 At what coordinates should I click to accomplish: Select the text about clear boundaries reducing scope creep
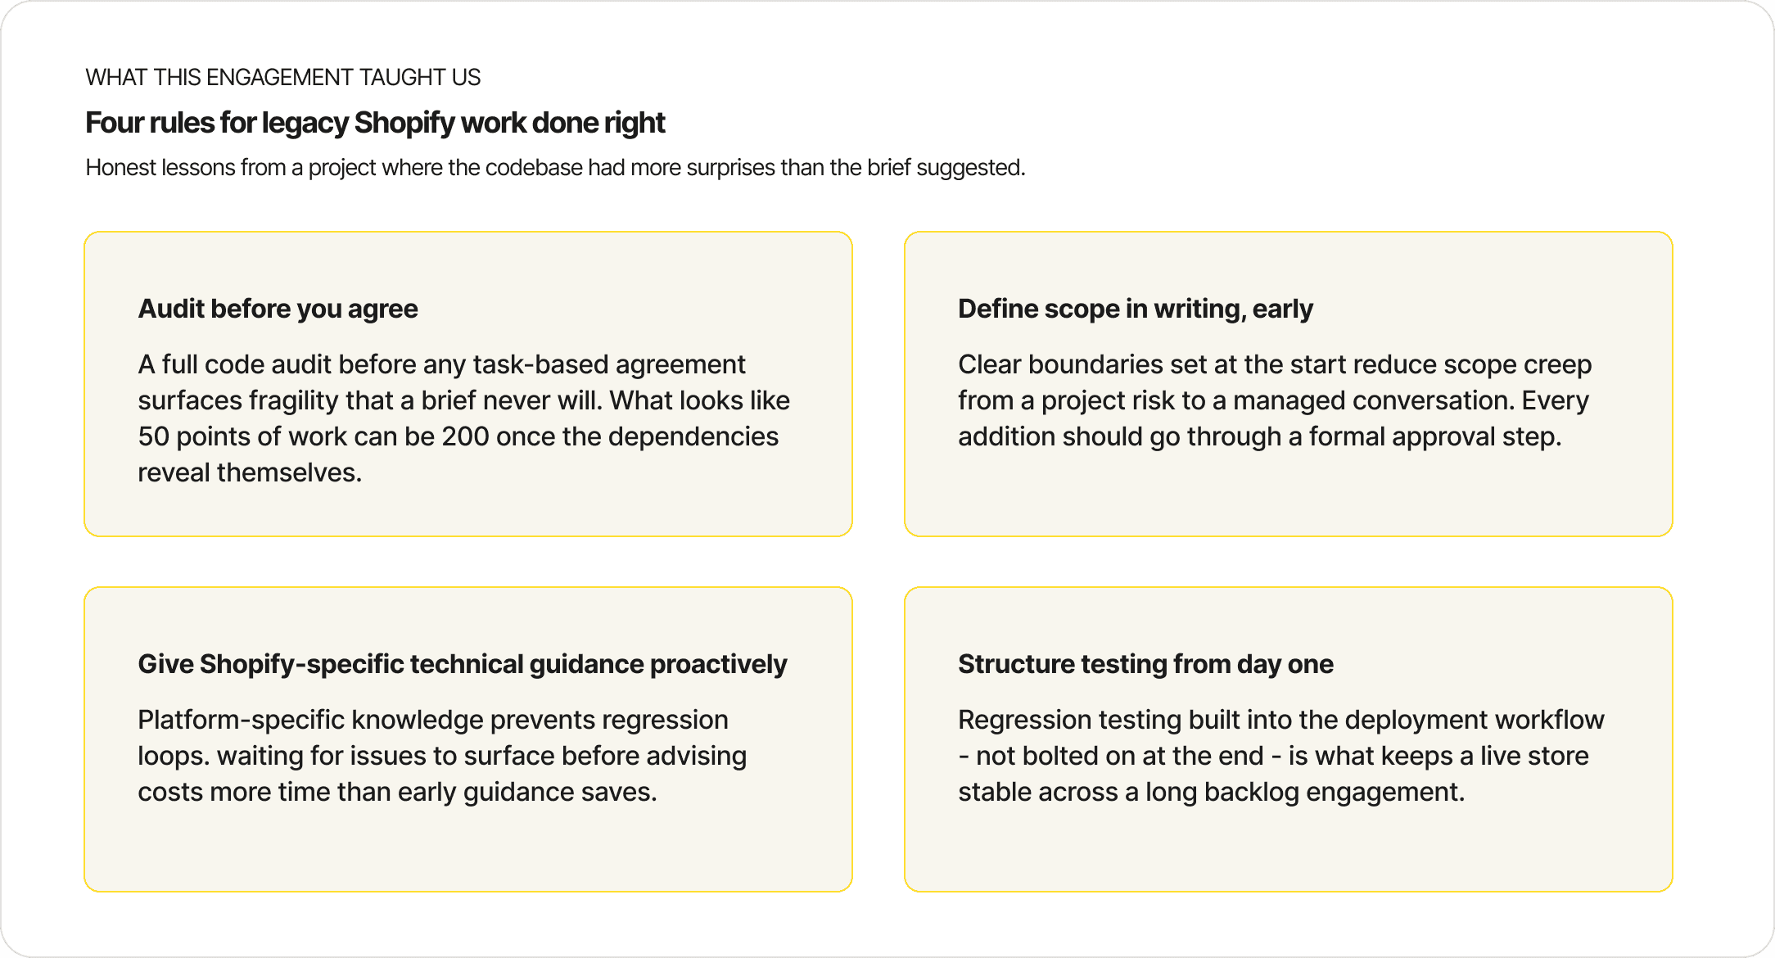click(x=1275, y=400)
